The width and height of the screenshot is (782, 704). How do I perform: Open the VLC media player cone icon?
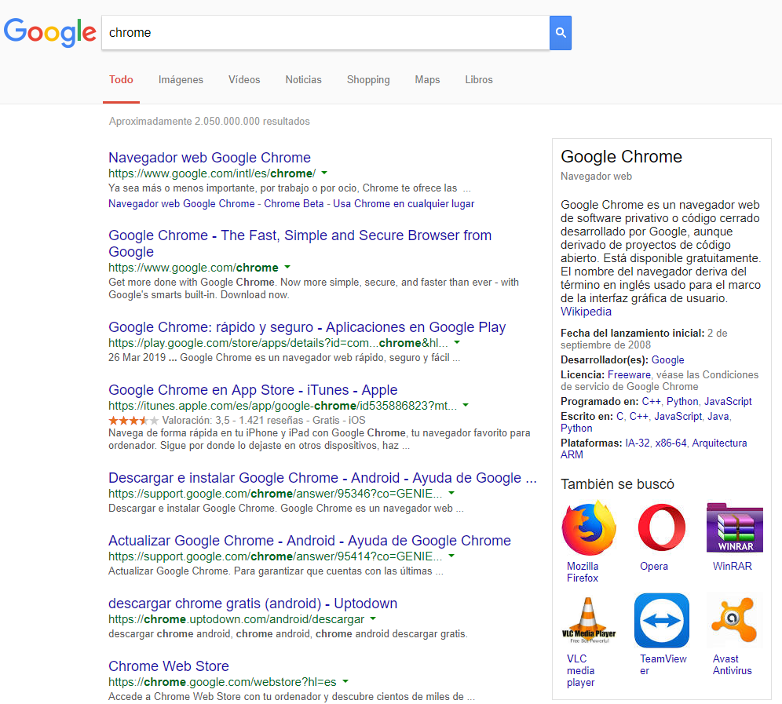(589, 620)
